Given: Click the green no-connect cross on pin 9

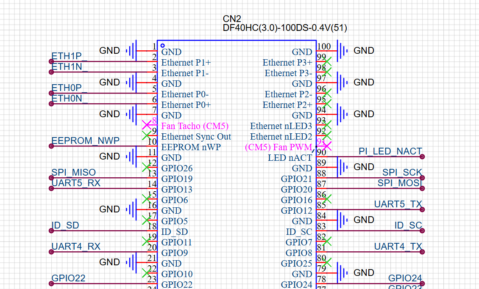Looking at the screenshot, I should 147,135.
